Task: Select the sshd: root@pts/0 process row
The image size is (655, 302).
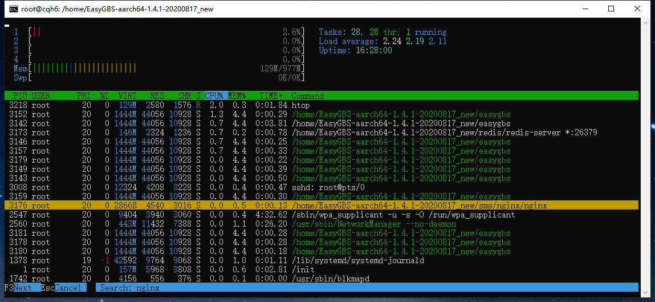Action: pyautogui.click(x=322, y=187)
